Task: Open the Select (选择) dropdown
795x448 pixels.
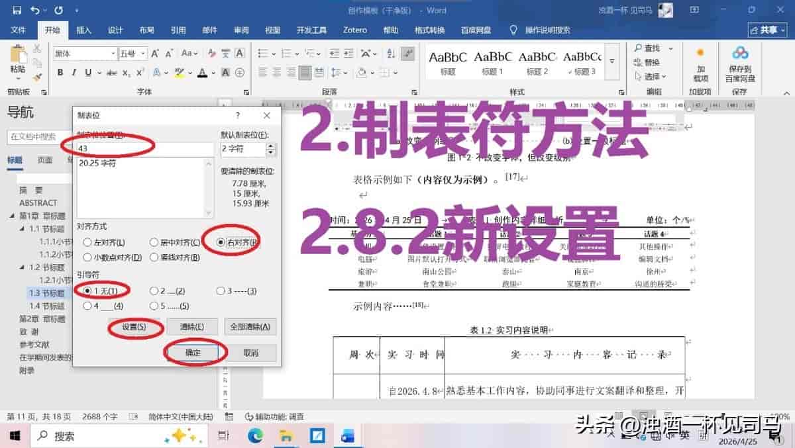Action: [x=650, y=77]
